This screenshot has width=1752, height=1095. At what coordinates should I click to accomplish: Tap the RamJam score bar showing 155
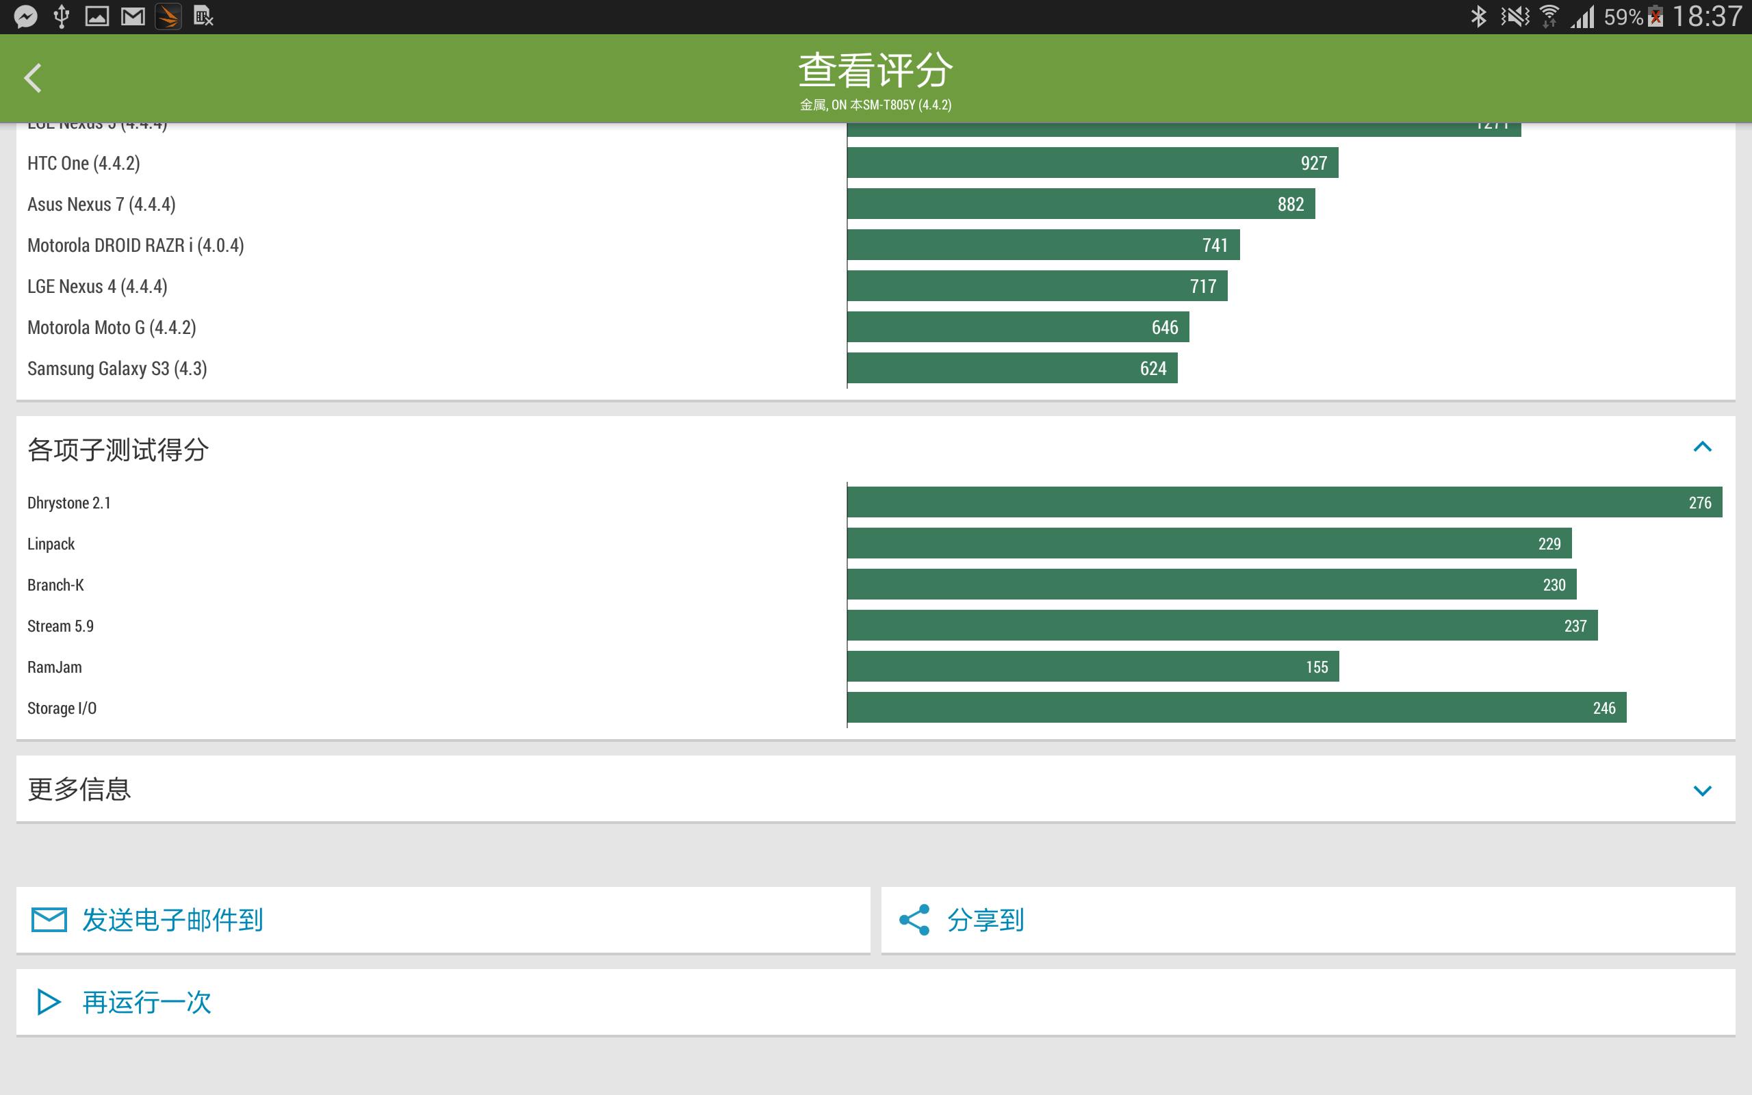tap(1093, 667)
